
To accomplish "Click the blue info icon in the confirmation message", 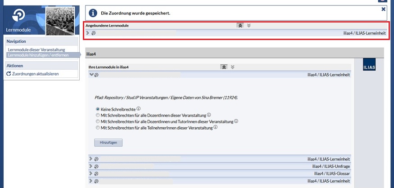I will coord(92,13).
